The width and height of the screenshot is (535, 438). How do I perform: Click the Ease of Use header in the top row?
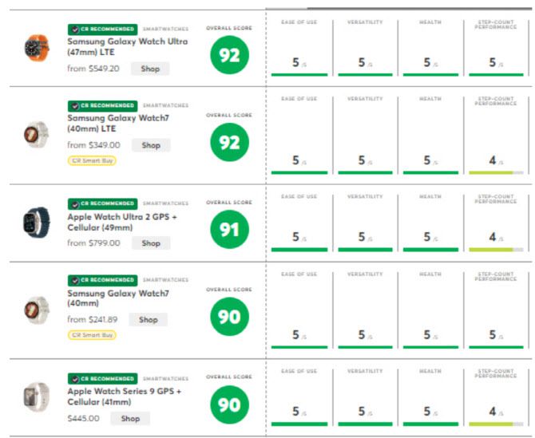pos(299,22)
